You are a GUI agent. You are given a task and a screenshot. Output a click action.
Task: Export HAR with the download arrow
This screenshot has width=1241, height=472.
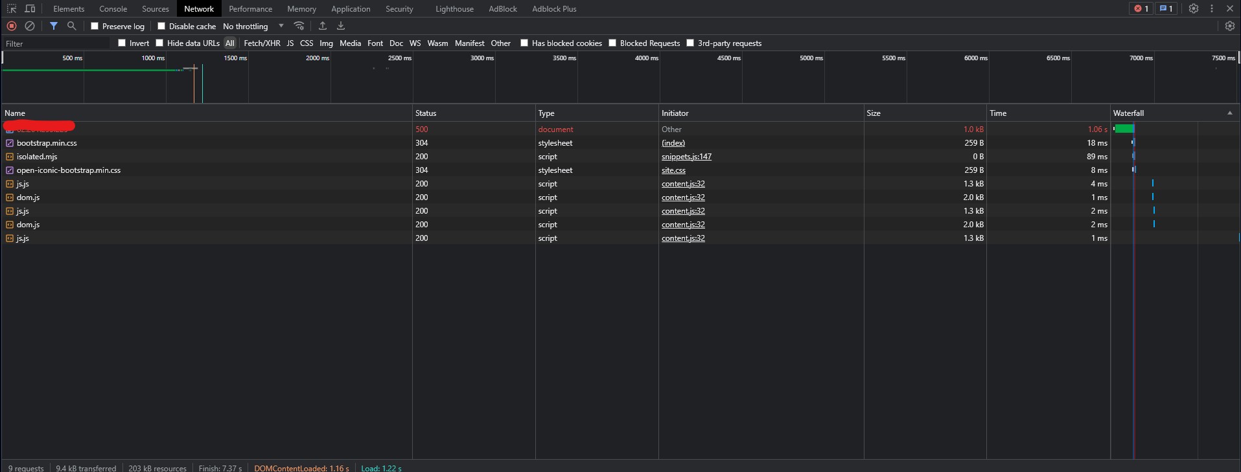pyautogui.click(x=341, y=26)
